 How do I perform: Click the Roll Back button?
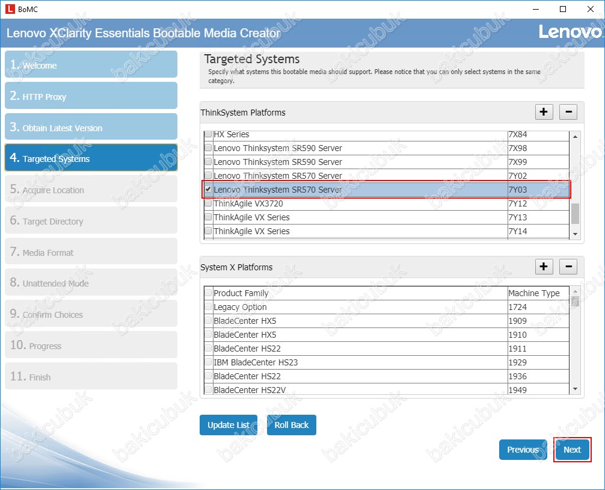[x=292, y=425]
